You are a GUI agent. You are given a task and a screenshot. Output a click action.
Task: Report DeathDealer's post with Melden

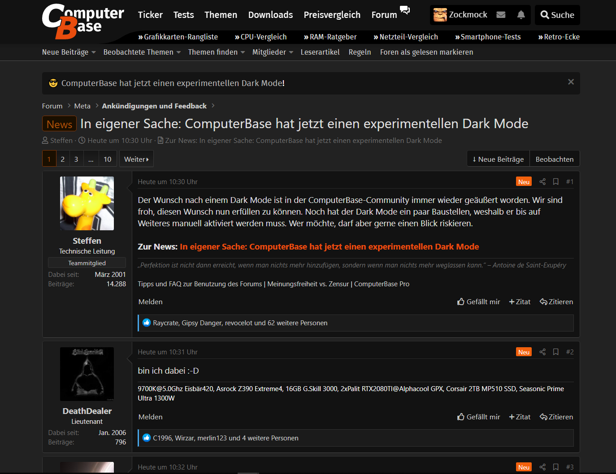[151, 417]
